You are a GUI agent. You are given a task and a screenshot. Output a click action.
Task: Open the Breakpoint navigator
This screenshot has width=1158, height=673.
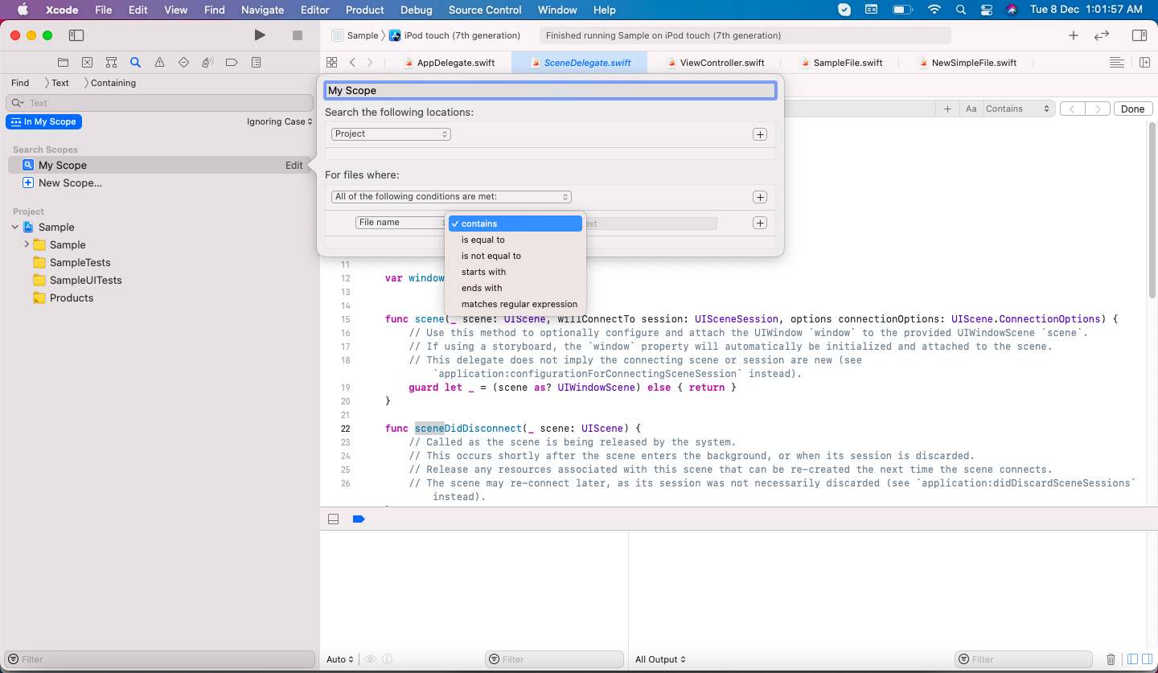point(232,63)
